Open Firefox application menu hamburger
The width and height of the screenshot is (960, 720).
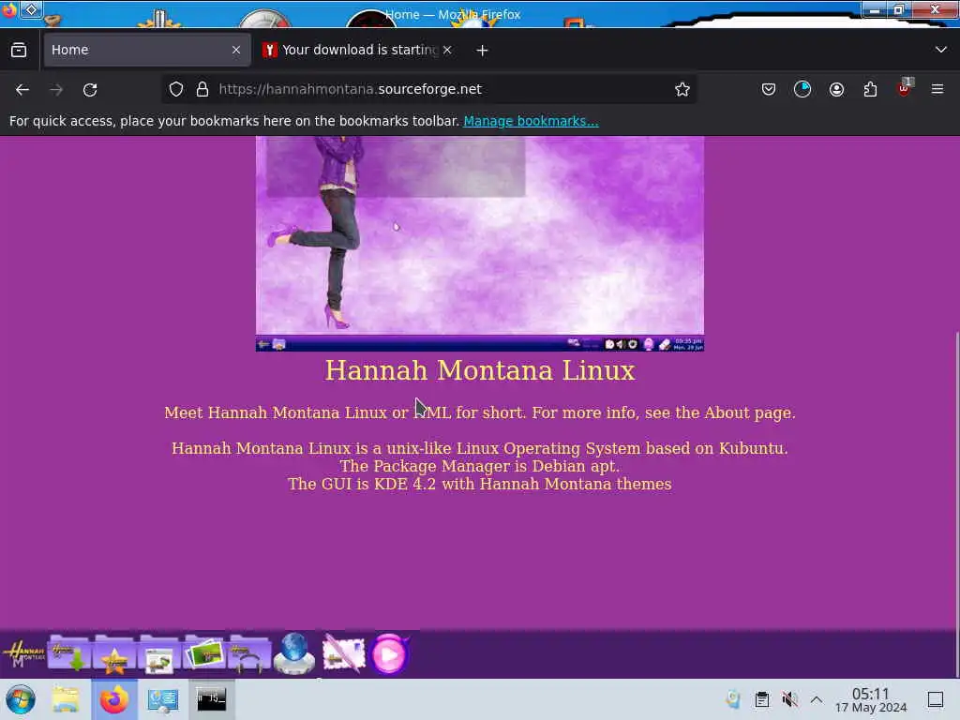tap(937, 89)
